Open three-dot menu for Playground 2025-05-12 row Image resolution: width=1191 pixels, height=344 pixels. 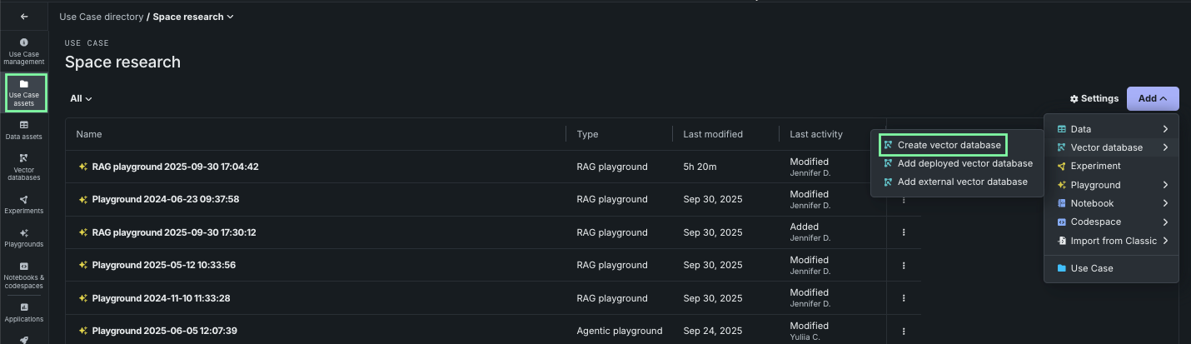(x=904, y=265)
